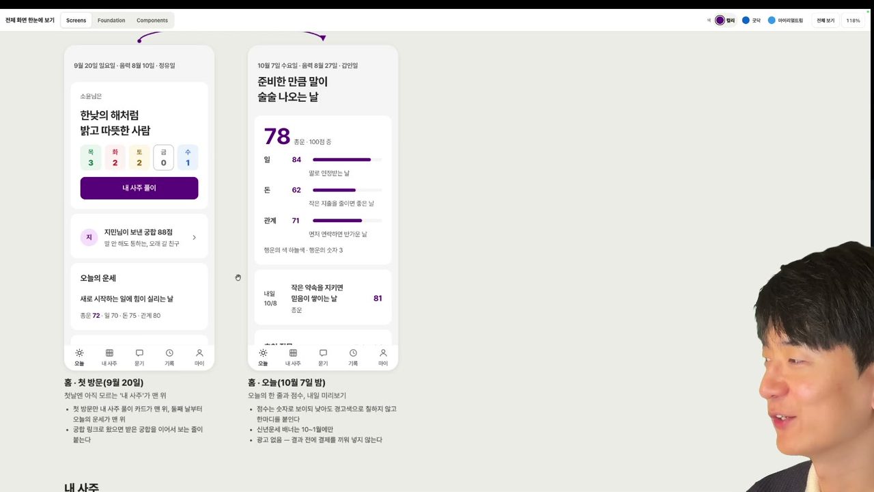
Task: Tap the 오늘 sun icon in the 10월 7일 screen
Action: click(263, 353)
